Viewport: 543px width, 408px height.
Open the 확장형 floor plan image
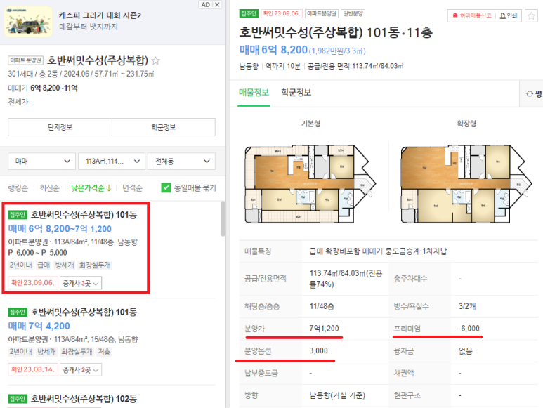[466, 184]
